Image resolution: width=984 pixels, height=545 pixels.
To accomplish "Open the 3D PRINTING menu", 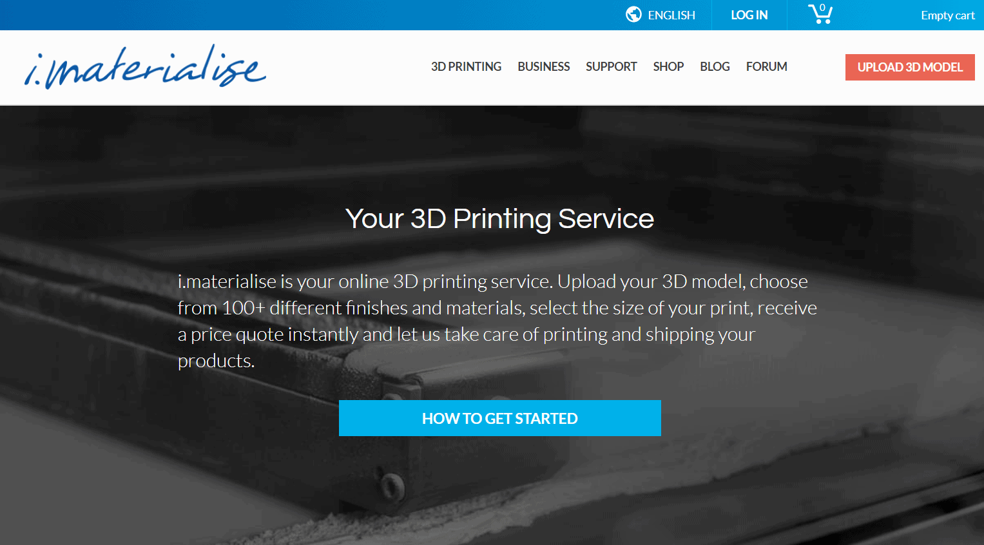I will 466,66.
